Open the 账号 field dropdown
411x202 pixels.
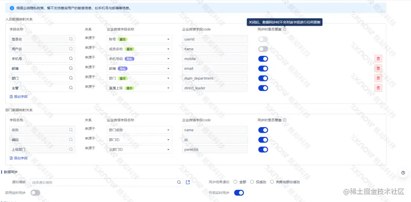[140, 39]
